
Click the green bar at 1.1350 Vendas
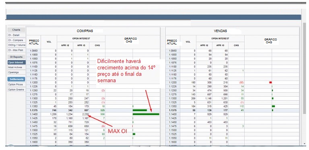[x=273, y=106]
